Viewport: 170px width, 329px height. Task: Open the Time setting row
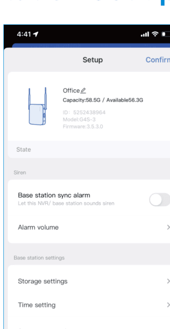[x=89, y=305]
